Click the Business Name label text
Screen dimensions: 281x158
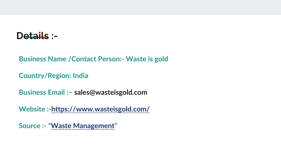pyautogui.click(x=43, y=59)
